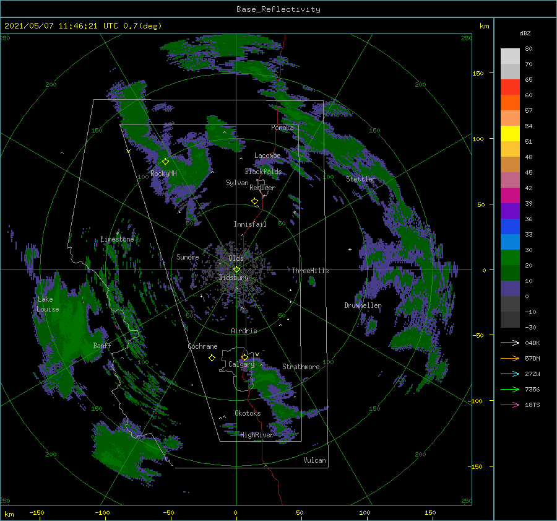
Task: Click the 18TS legend text
Action: click(x=532, y=405)
